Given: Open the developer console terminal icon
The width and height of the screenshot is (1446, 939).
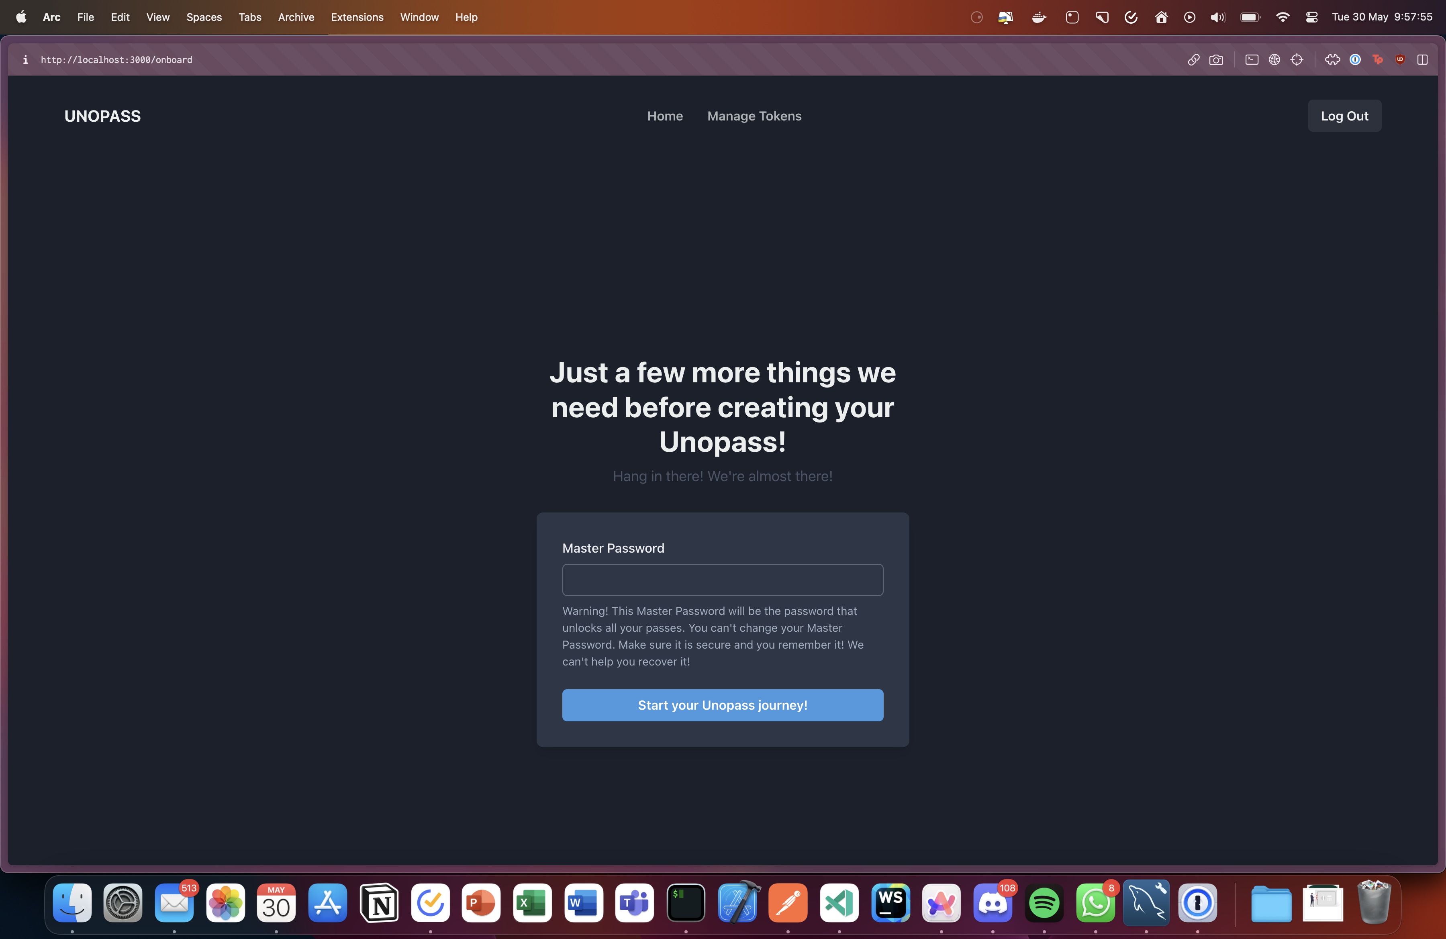Looking at the screenshot, I should click(x=1252, y=59).
